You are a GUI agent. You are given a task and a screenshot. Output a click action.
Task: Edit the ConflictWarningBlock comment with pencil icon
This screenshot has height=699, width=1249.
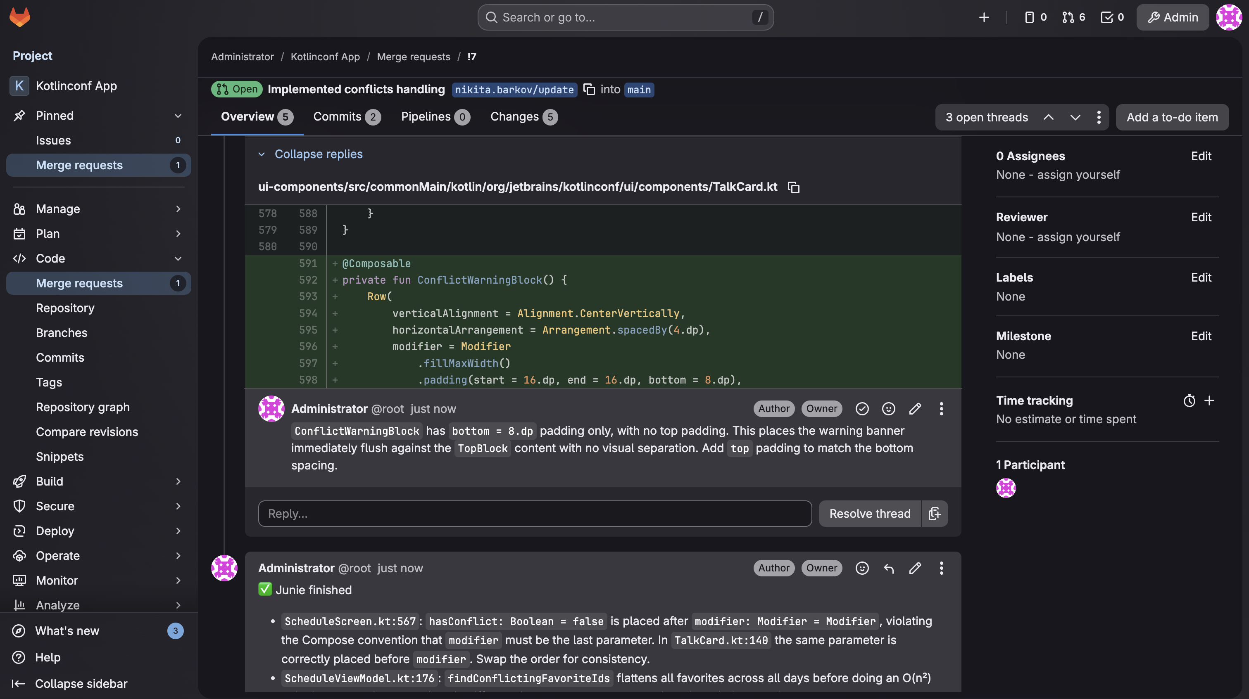pos(915,408)
